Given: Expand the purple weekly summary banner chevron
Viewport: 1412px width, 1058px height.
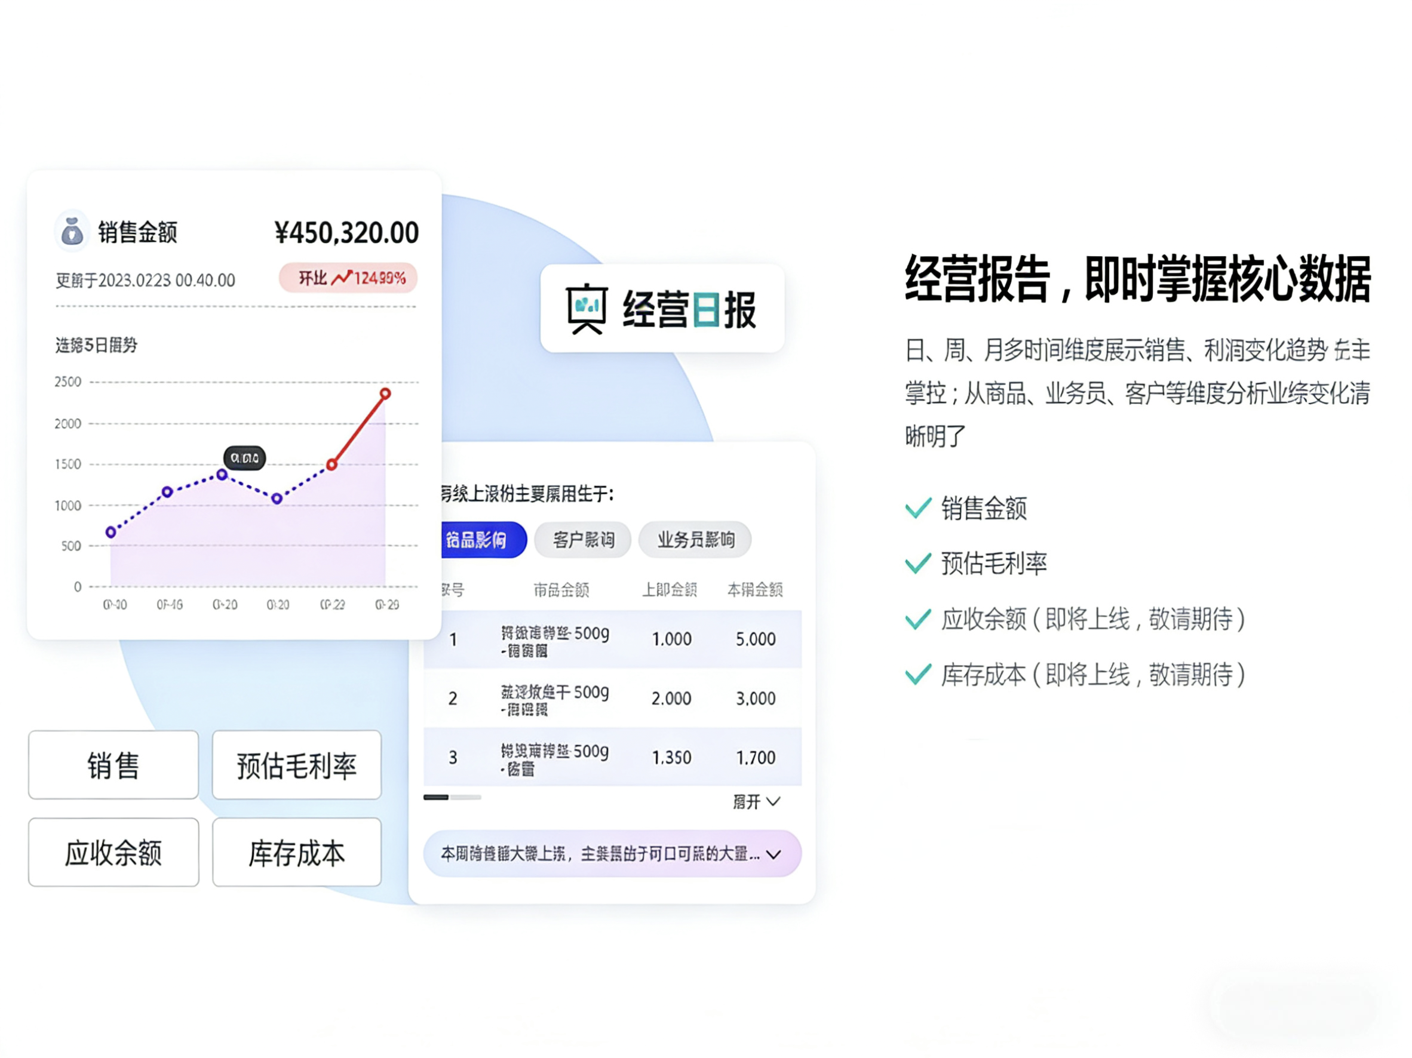Looking at the screenshot, I should tap(773, 854).
